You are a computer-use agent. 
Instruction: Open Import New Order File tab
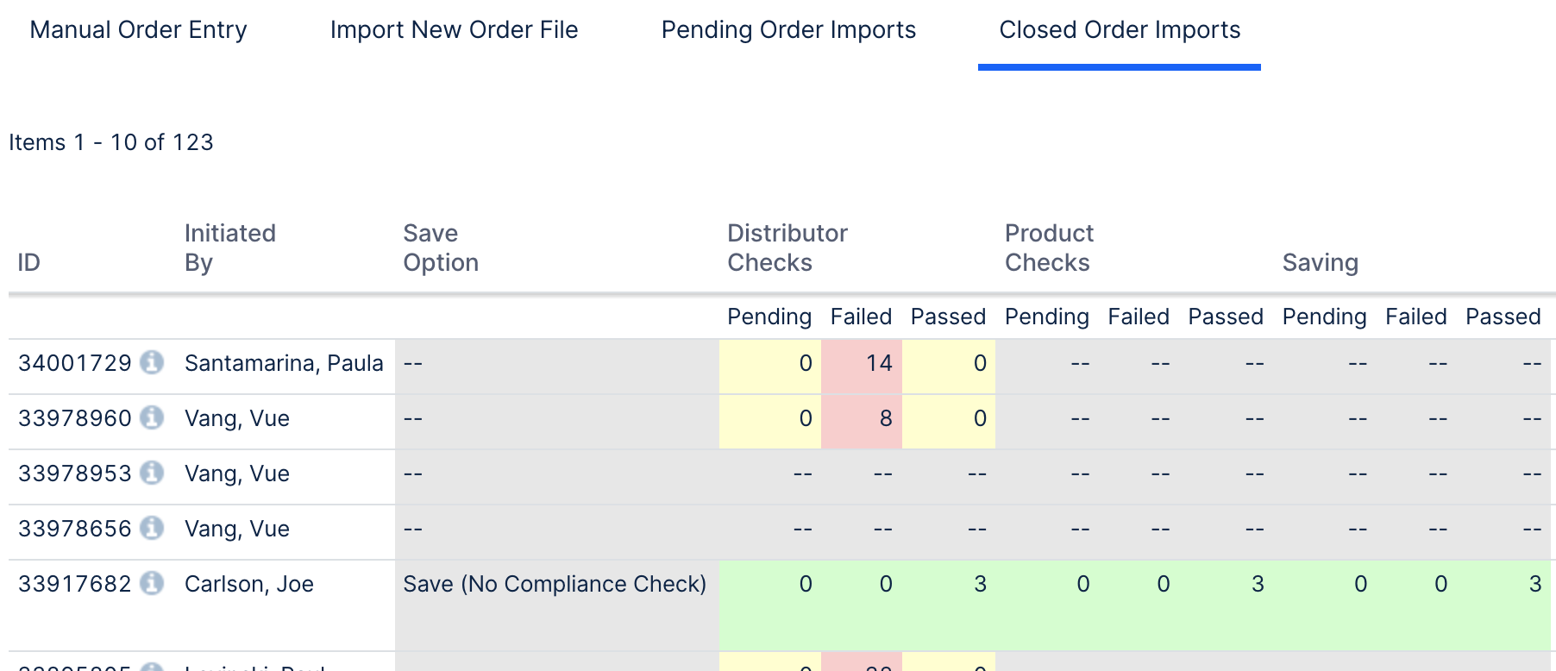pos(454,30)
